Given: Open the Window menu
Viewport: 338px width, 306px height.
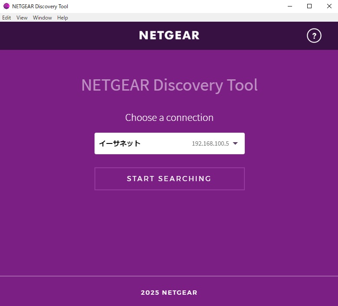Looking at the screenshot, I should click(42, 18).
